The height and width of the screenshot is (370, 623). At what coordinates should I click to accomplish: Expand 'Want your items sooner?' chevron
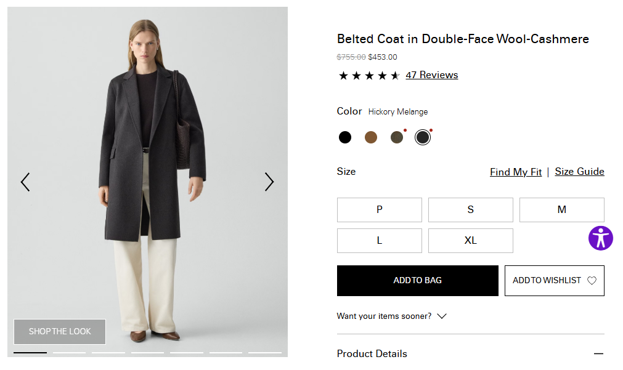tap(441, 316)
